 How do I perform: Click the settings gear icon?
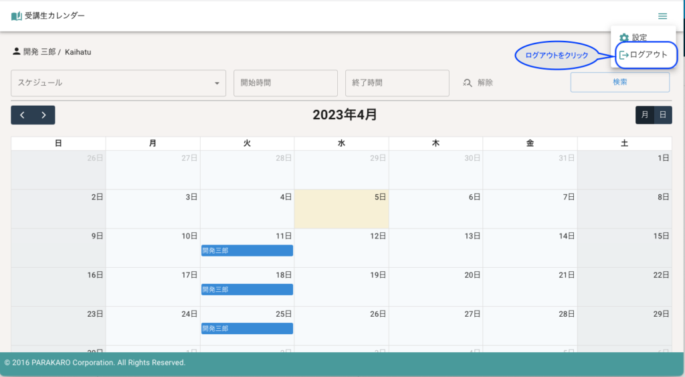click(624, 38)
